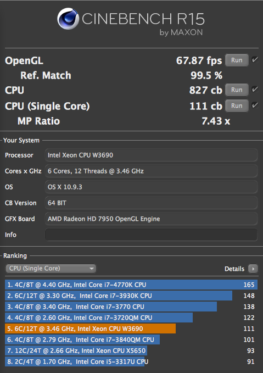Viewport: 263px width, 373px height.
Task: Toggle the CPU test checkbox
Action: (x=255, y=89)
